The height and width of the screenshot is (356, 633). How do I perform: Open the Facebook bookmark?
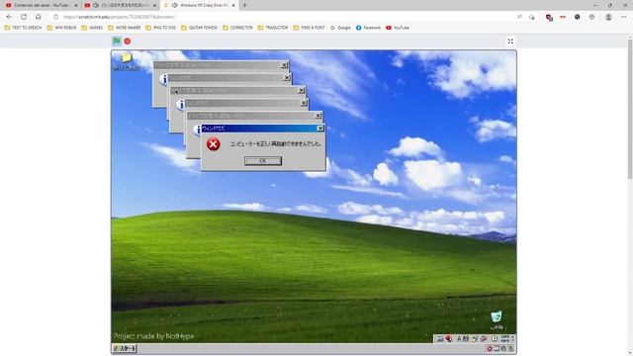[368, 28]
